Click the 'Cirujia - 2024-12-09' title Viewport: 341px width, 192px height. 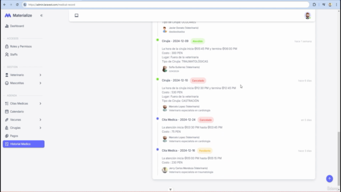175,41
